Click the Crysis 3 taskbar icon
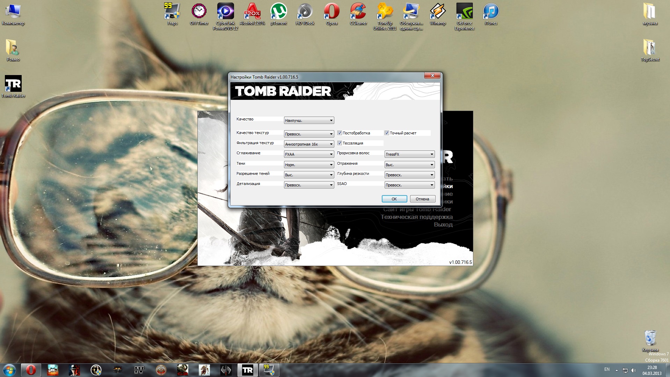This screenshot has width=670, height=377. pos(182,370)
